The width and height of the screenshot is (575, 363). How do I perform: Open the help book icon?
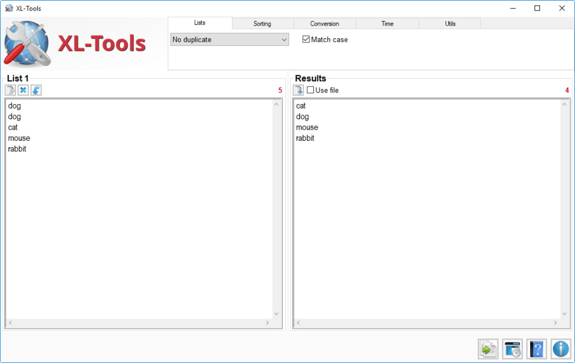click(536, 349)
